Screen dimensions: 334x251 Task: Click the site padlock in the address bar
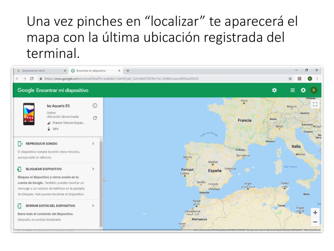coord(41,79)
